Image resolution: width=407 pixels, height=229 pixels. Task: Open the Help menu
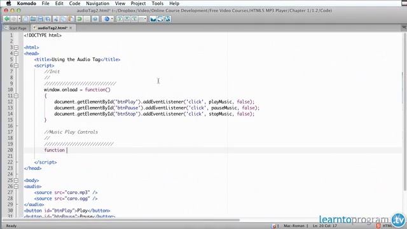pos(174,3)
